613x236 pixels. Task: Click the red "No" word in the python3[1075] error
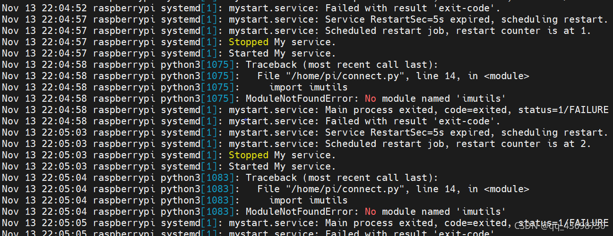pos(371,98)
